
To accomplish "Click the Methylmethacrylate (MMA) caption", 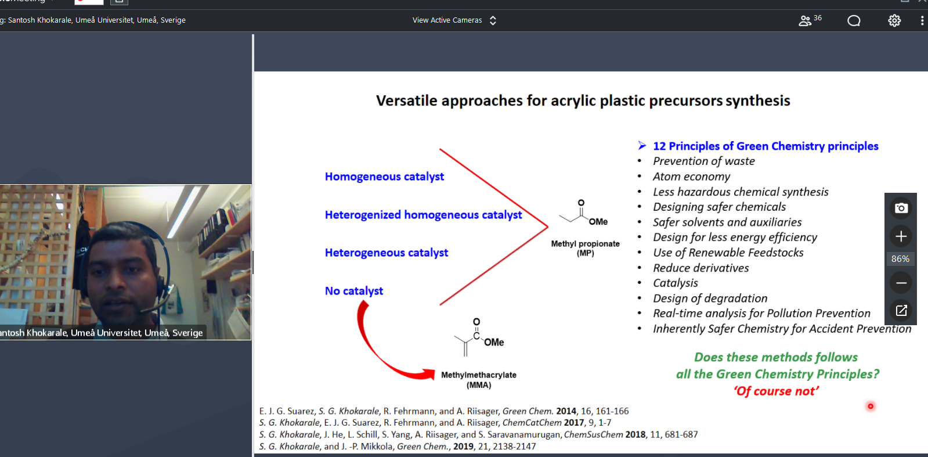I will coord(479,380).
